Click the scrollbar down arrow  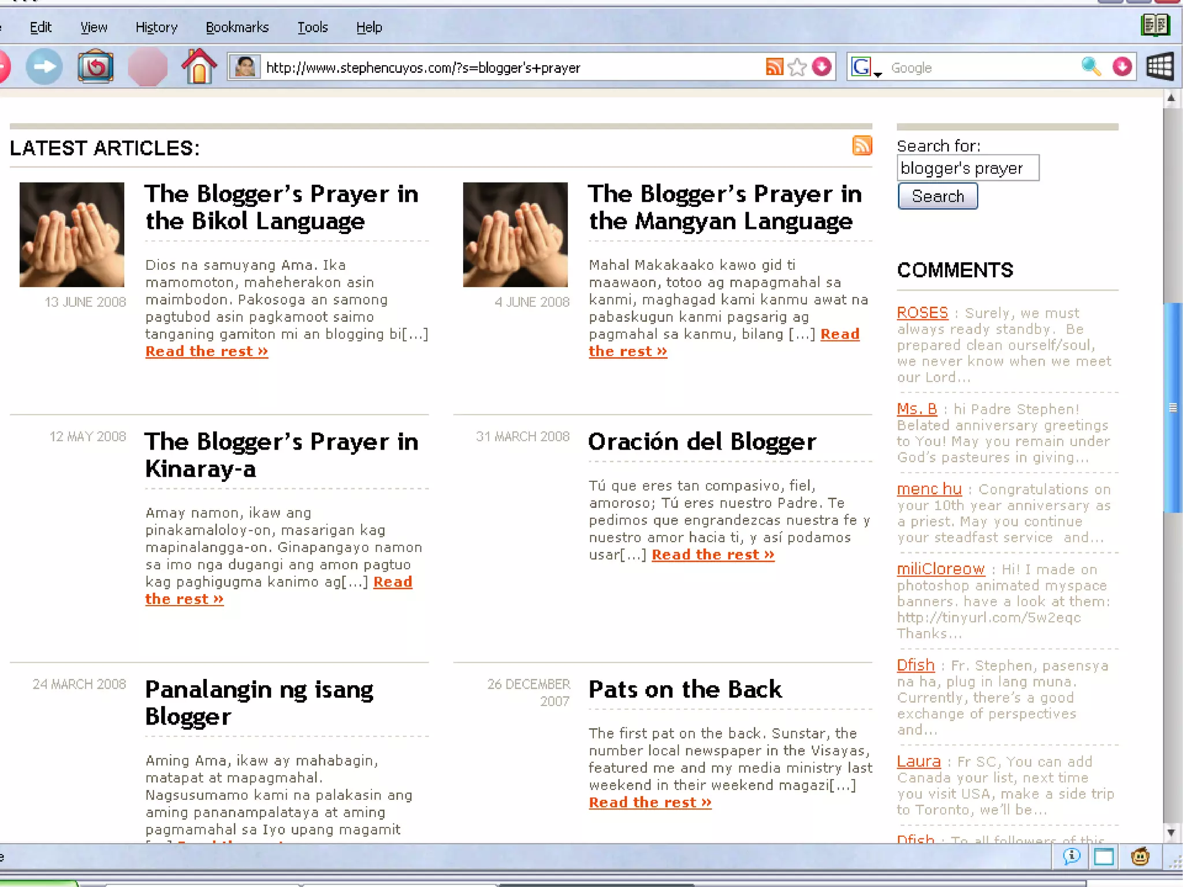click(1171, 833)
